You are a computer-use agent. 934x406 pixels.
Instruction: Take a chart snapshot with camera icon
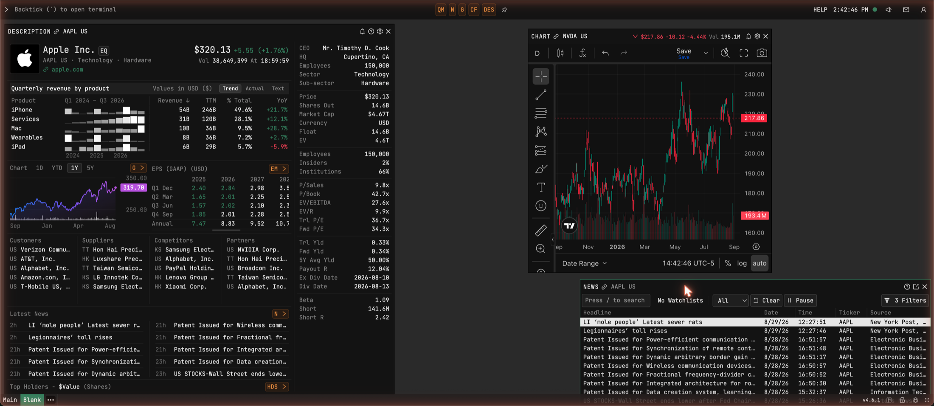click(x=762, y=53)
